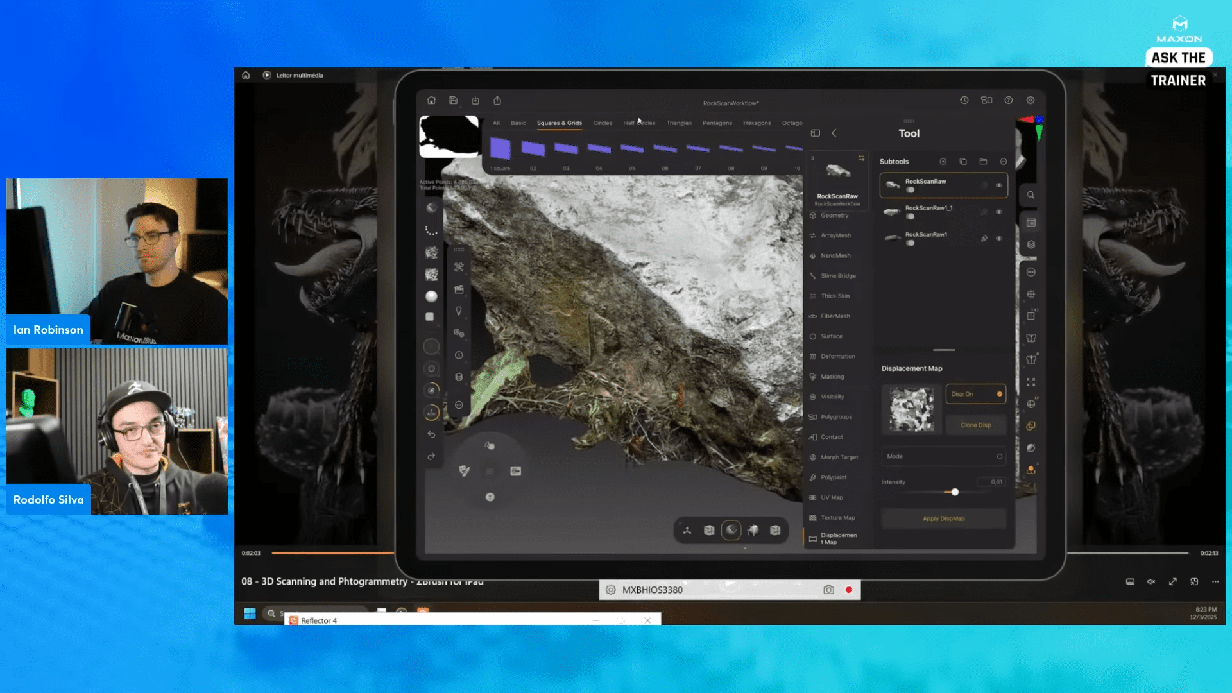
Task: Click the subtool folder icon
Action: point(983,162)
